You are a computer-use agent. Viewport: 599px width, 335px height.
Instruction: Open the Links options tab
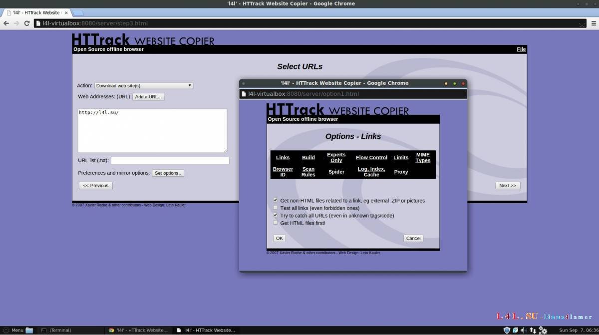click(283, 157)
